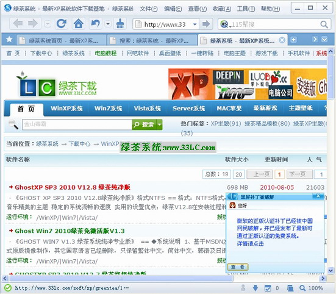
Task: Move tab strip right with arrow
Action: click(x=315, y=40)
